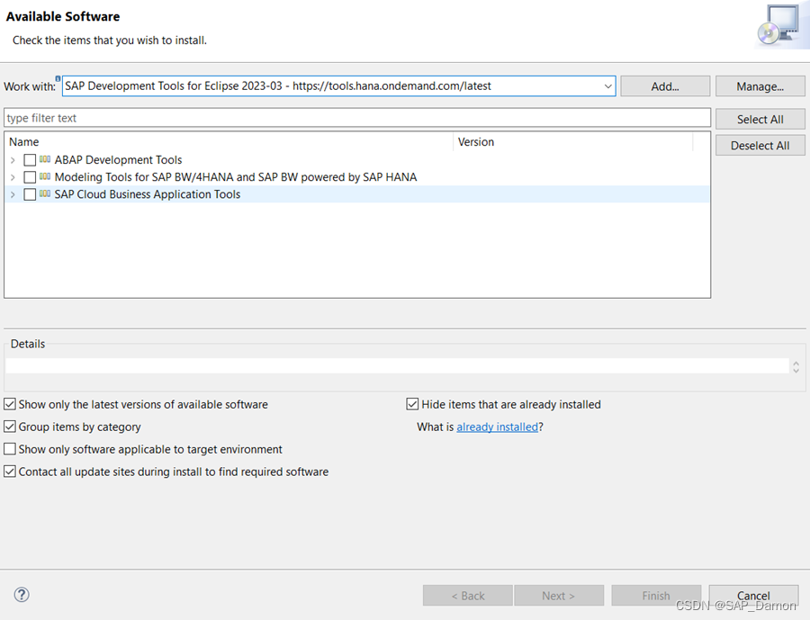Click the Modeling Tools for SAP BW/4HANA category icon
810x620 pixels.
point(45,176)
